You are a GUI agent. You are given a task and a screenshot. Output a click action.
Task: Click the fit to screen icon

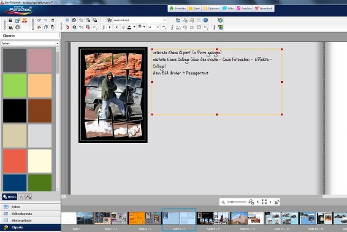point(264,202)
